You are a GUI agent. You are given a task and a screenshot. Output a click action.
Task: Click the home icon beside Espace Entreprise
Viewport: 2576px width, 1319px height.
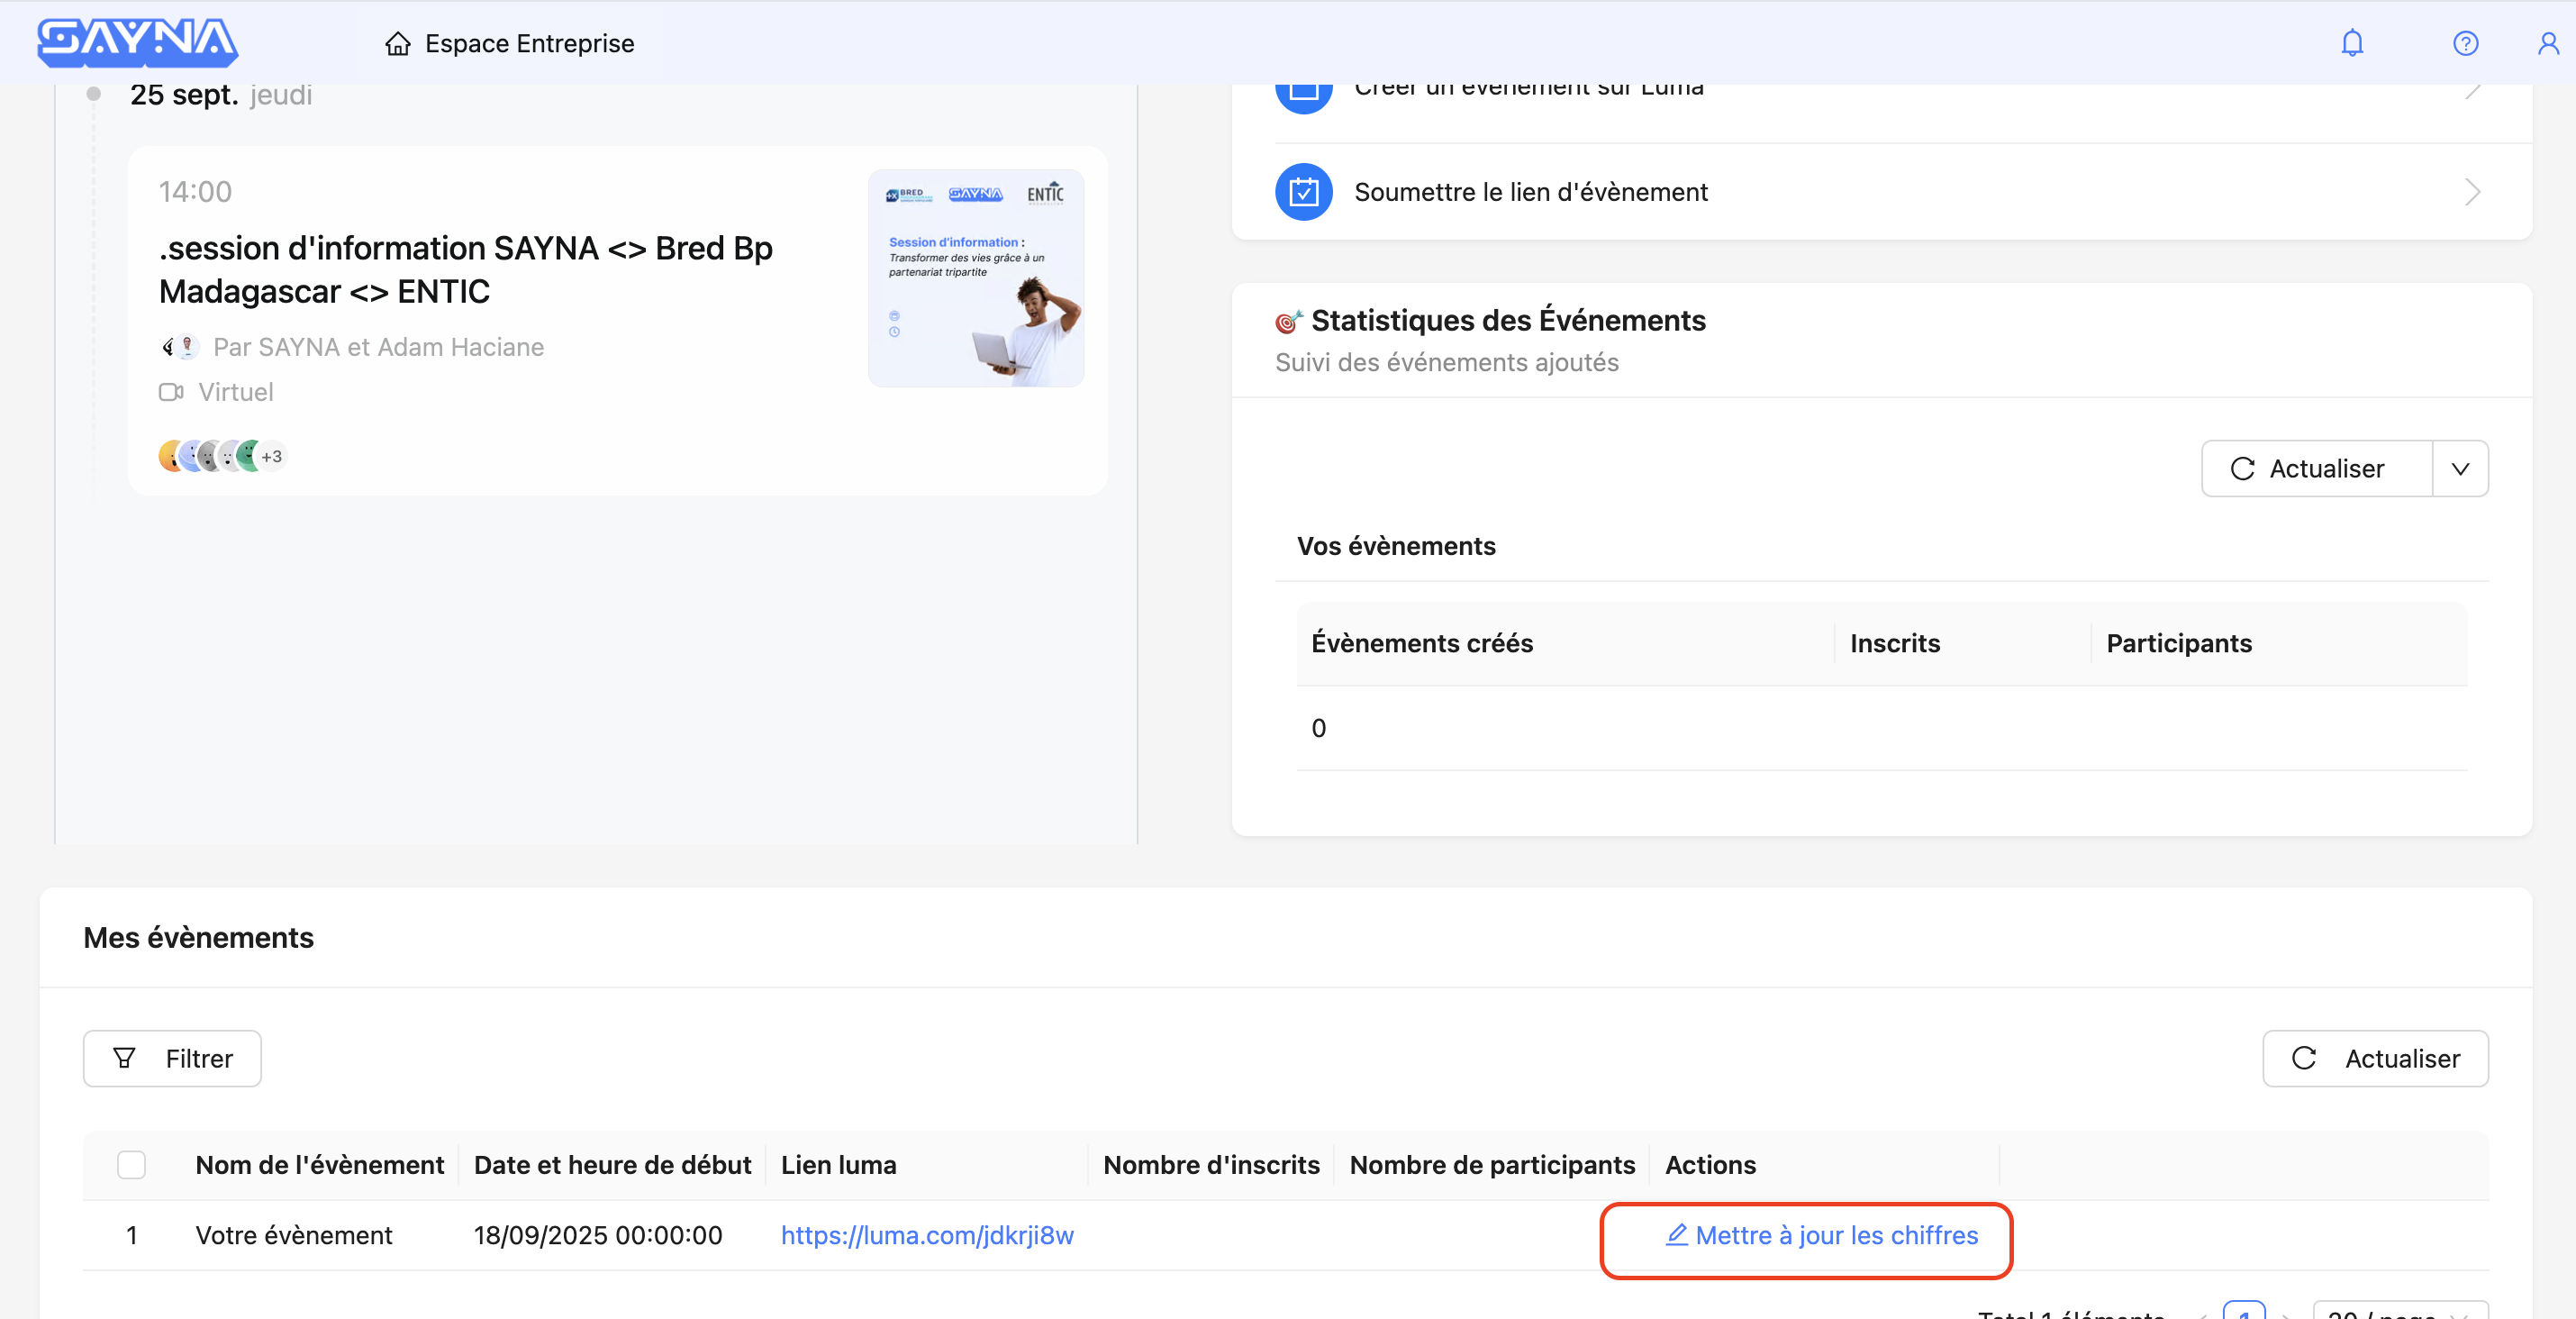pos(398,44)
